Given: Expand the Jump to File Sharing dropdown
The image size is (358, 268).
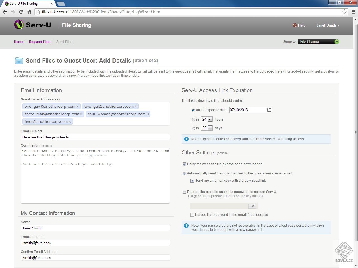Looking at the screenshot, I should pyautogui.click(x=319, y=42).
